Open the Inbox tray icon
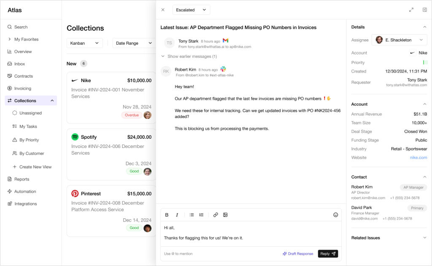The height and width of the screenshot is (266, 432). [x=10, y=64]
